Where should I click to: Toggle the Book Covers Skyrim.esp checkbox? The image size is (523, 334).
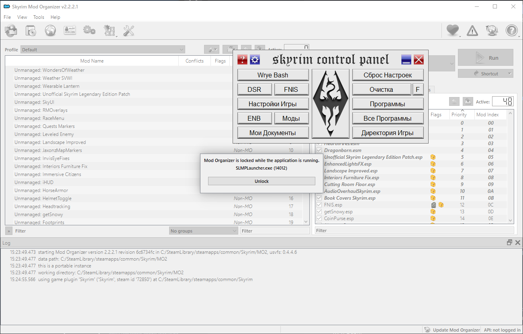tap(319, 198)
